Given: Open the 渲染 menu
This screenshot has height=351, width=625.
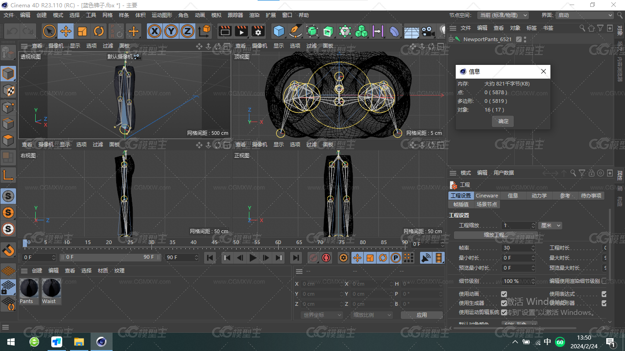Looking at the screenshot, I should tap(254, 15).
